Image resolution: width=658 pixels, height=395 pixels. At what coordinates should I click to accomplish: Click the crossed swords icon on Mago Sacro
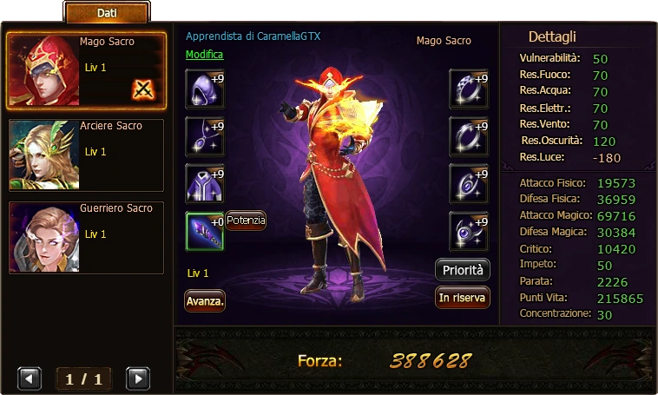coord(143,89)
